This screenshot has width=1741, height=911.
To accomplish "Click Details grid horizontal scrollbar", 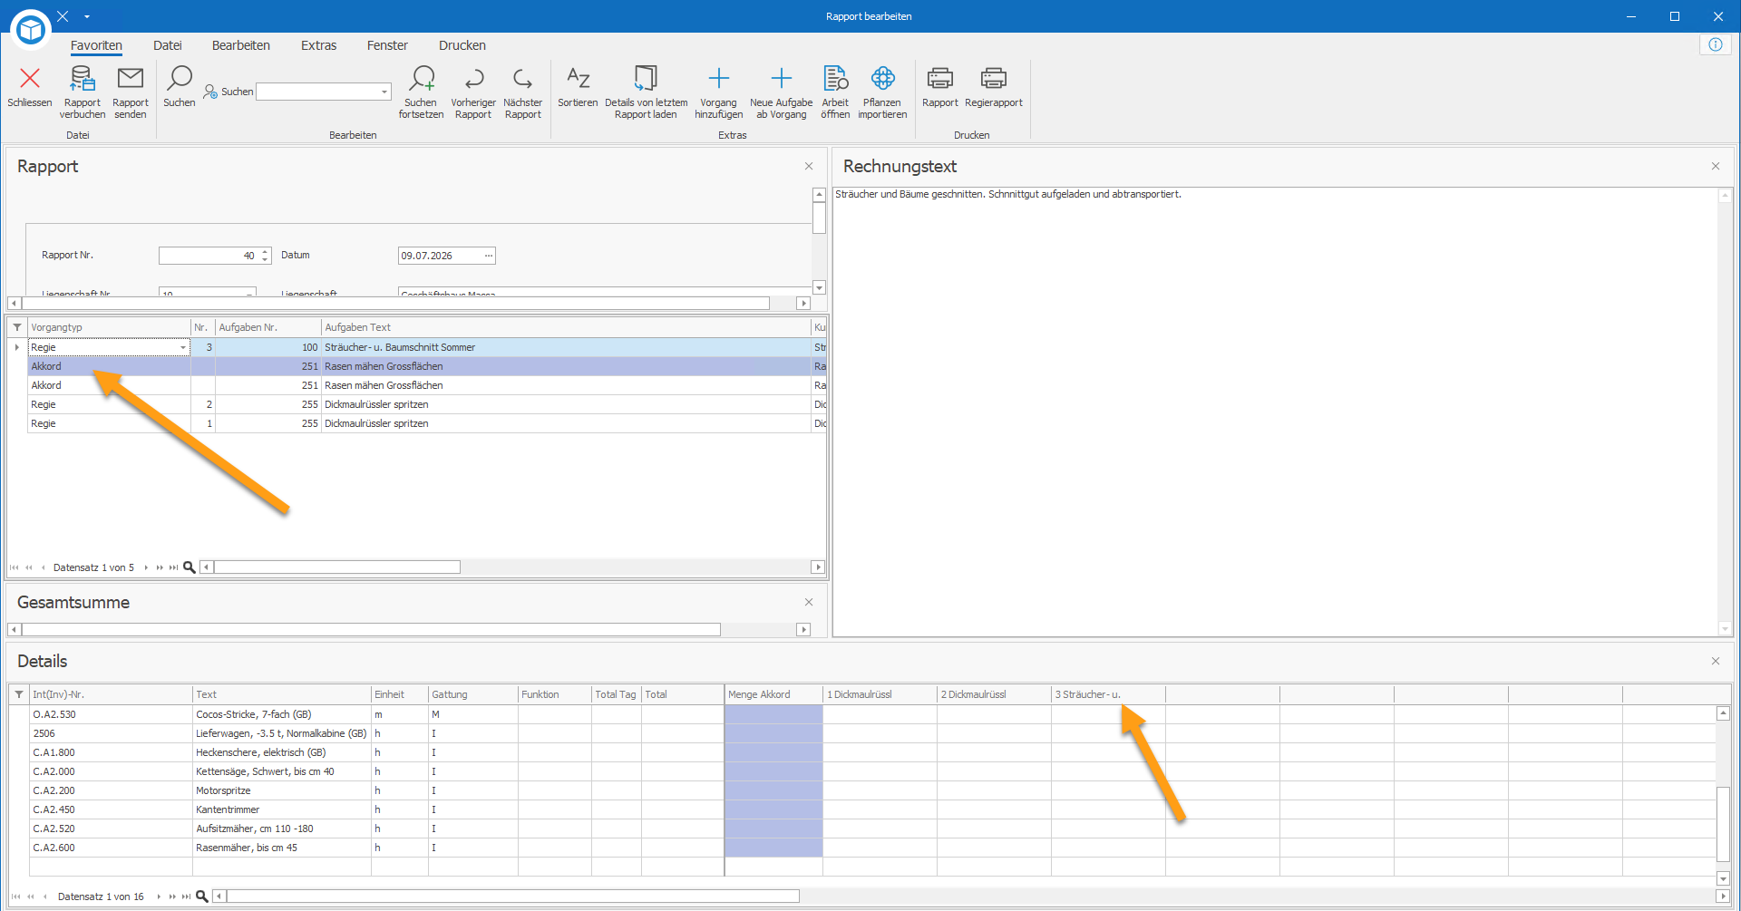I will pos(513,896).
